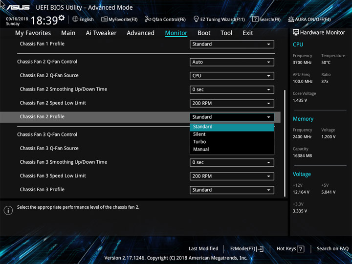Select Chassis Fan 3 Q-Fan Control label
This screenshot has height=264, width=352.
(47, 134)
